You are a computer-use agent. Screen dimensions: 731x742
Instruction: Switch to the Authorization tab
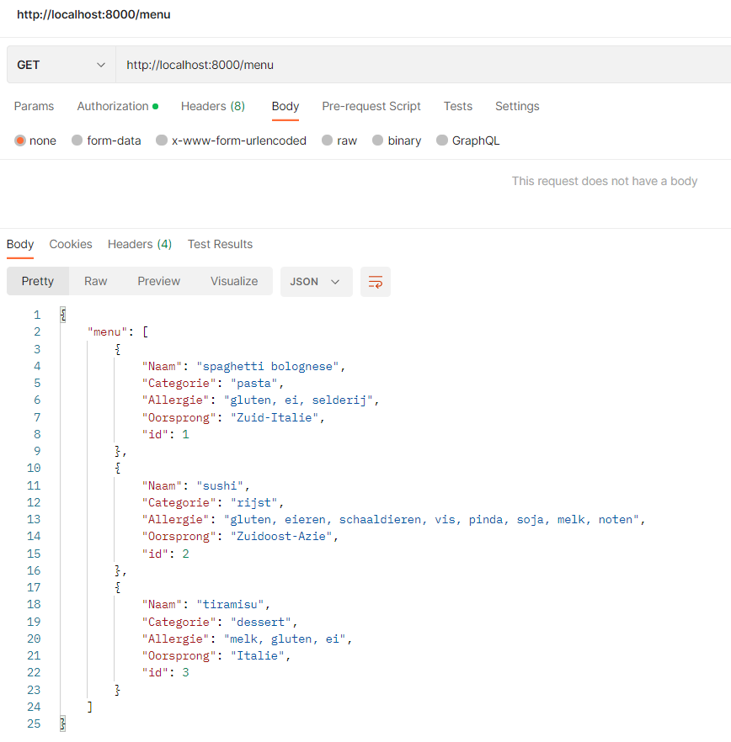click(113, 106)
